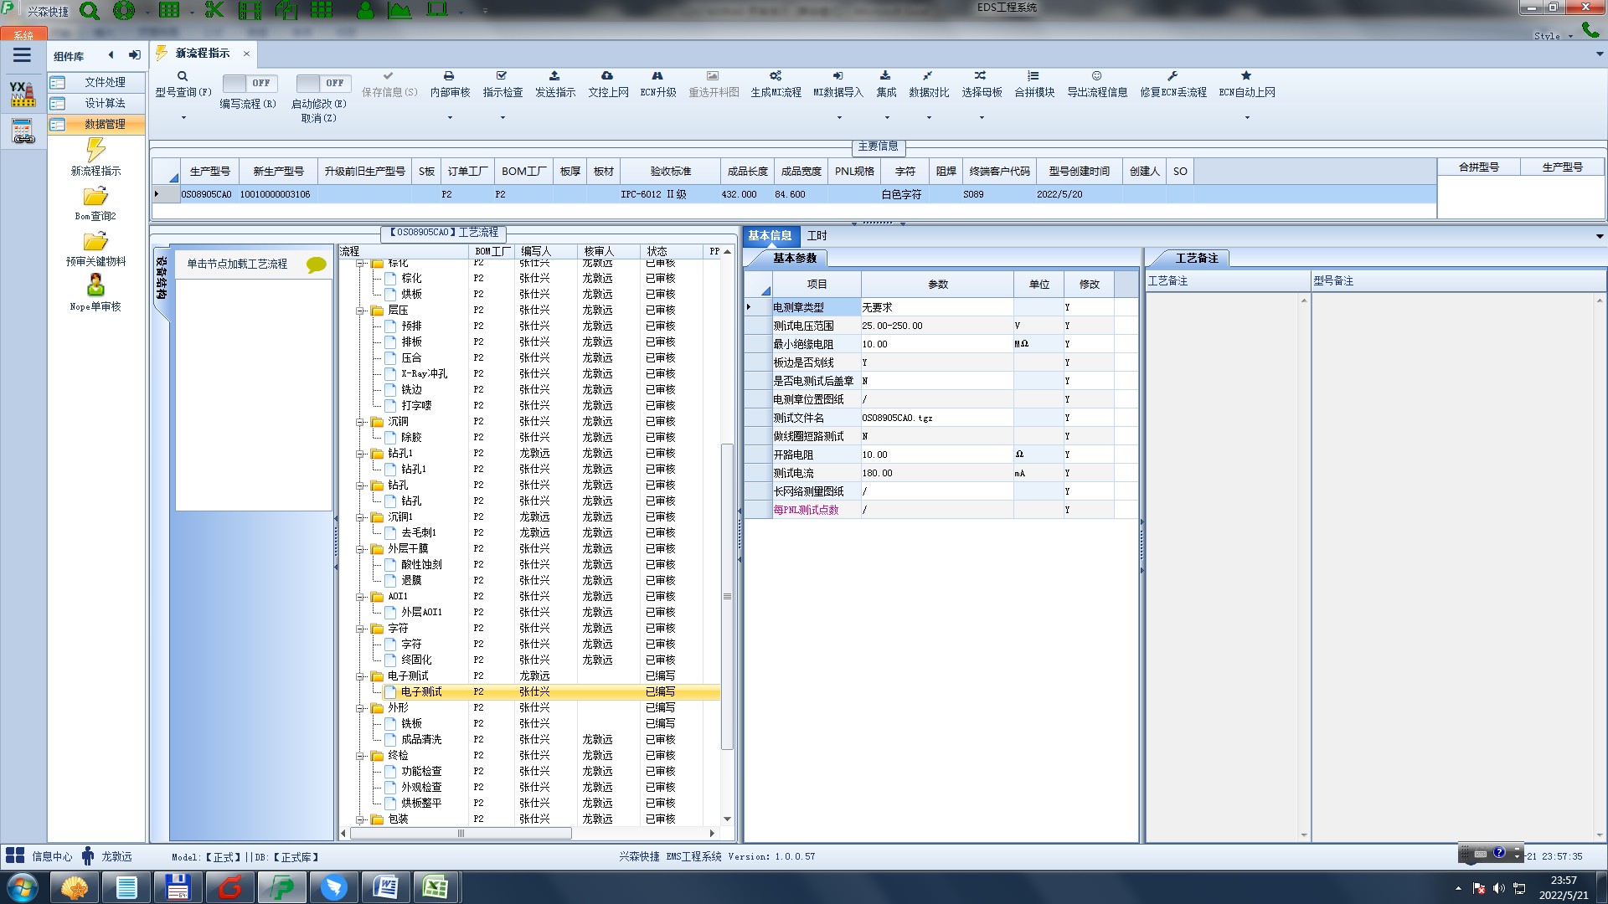Click the 数据对比 icon
Image resolution: width=1608 pixels, height=904 pixels.
click(x=928, y=76)
